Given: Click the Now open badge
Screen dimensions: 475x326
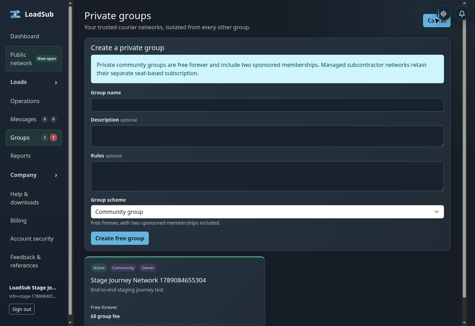Looking at the screenshot, I should pos(47,59).
